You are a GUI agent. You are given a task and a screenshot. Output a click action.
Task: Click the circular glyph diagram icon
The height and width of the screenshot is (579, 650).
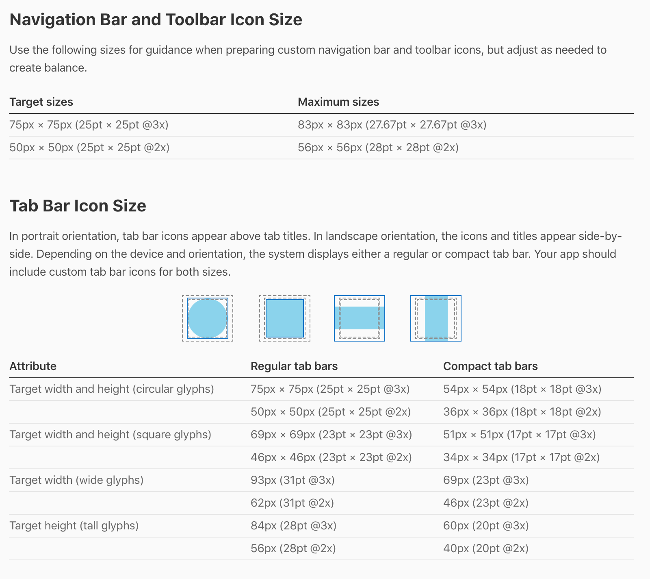(x=208, y=318)
